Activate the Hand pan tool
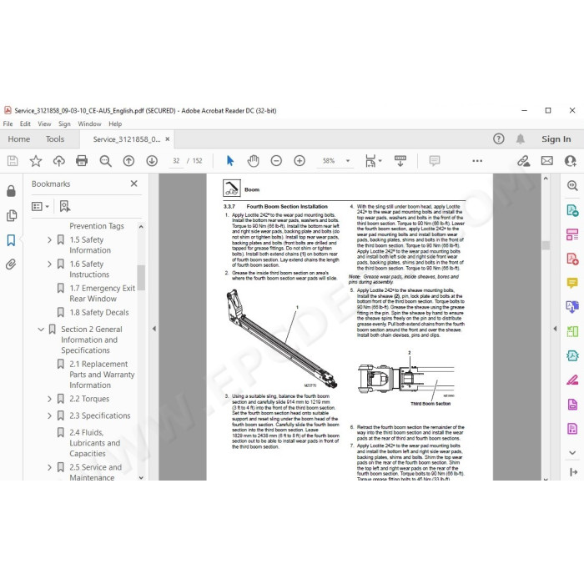This screenshot has width=584, height=584. click(254, 161)
